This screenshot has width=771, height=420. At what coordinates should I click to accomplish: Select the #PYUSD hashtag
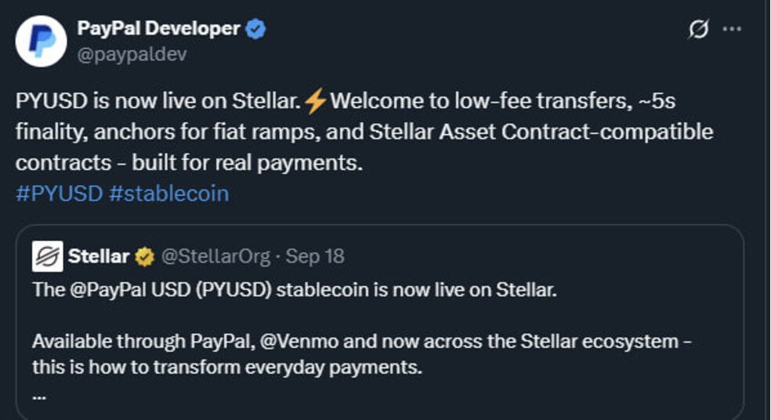60,194
